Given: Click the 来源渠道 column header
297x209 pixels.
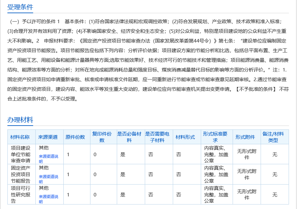Looking at the screenshot, I should pyautogui.click(x=48, y=137).
